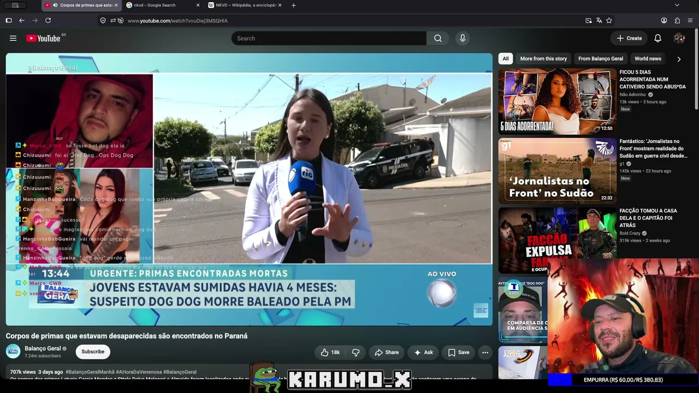
Task: Open Balanço Geral channel name link
Action: point(43,349)
